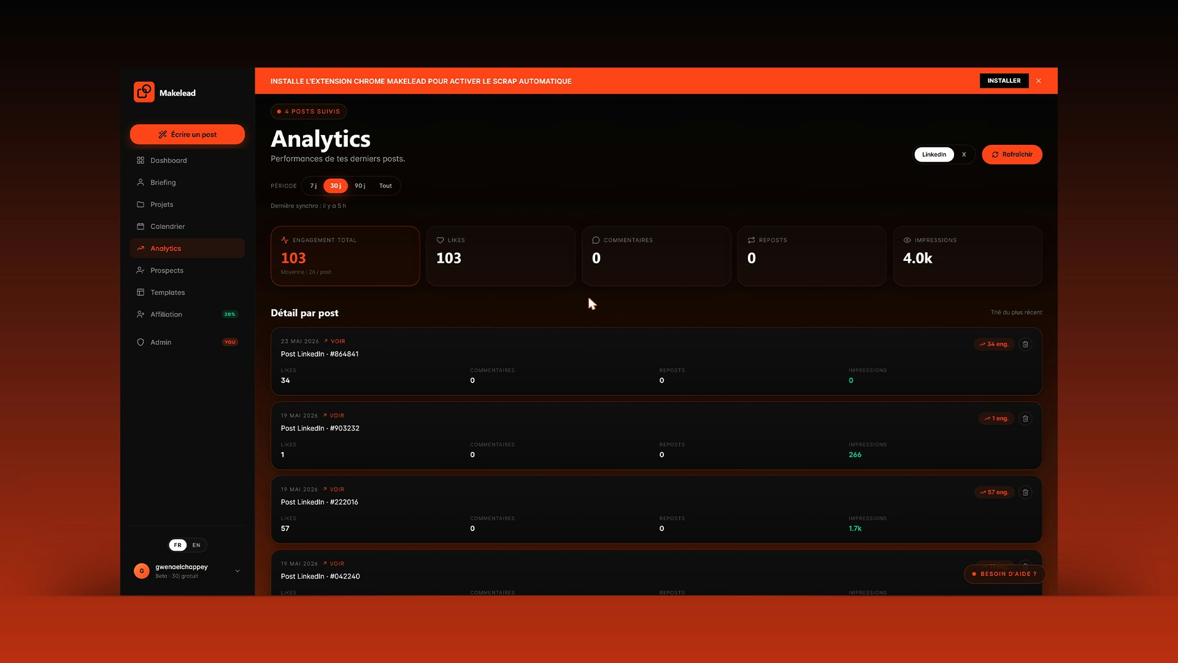Click the Prospects user-check icon

click(x=141, y=271)
